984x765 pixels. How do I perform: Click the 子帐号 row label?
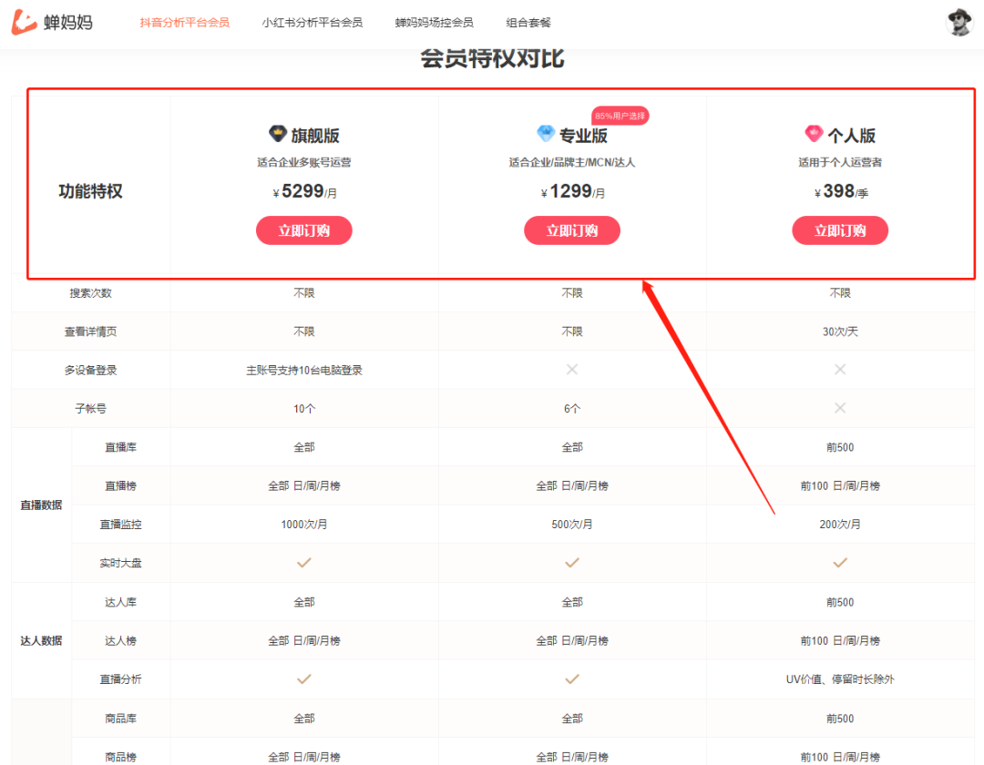click(x=90, y=409)
